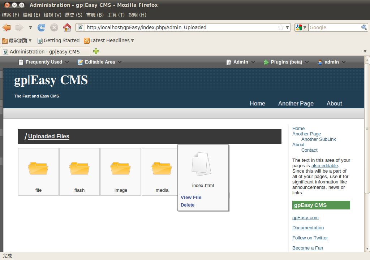Open the Follow on Twitter link
Image resolution: width=370 pixels, height=260 pixels.
pyautogui.click(x=310, y=238)
